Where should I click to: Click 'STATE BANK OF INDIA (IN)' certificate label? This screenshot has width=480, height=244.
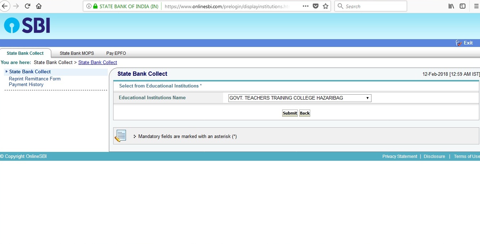click(129, 6)
